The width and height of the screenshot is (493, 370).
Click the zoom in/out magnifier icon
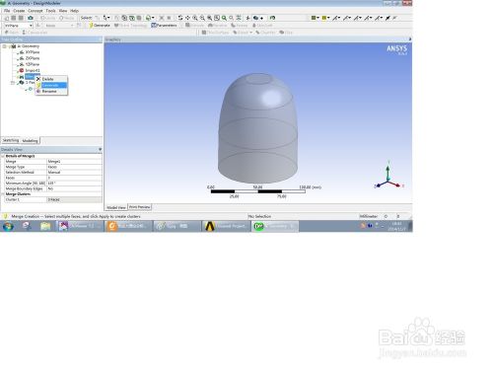pos(195,18)
